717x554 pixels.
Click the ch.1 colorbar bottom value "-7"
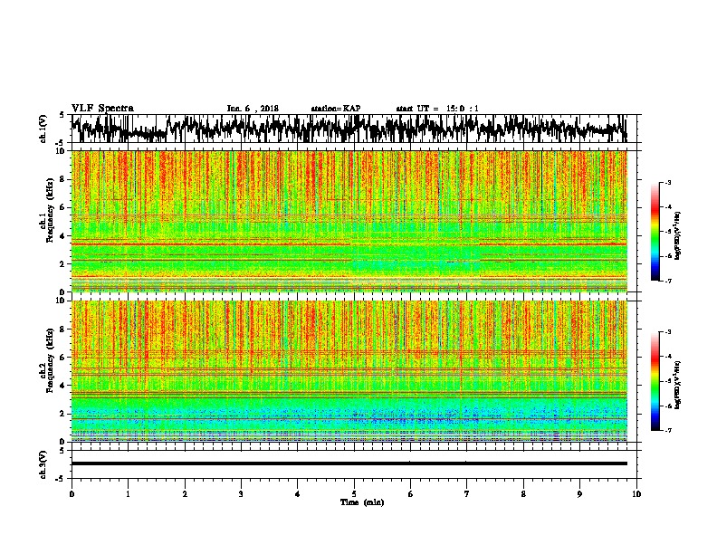pos(668,281)
